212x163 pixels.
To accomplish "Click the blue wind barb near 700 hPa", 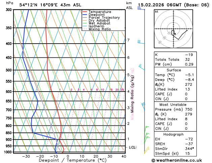I will (143, 106).
